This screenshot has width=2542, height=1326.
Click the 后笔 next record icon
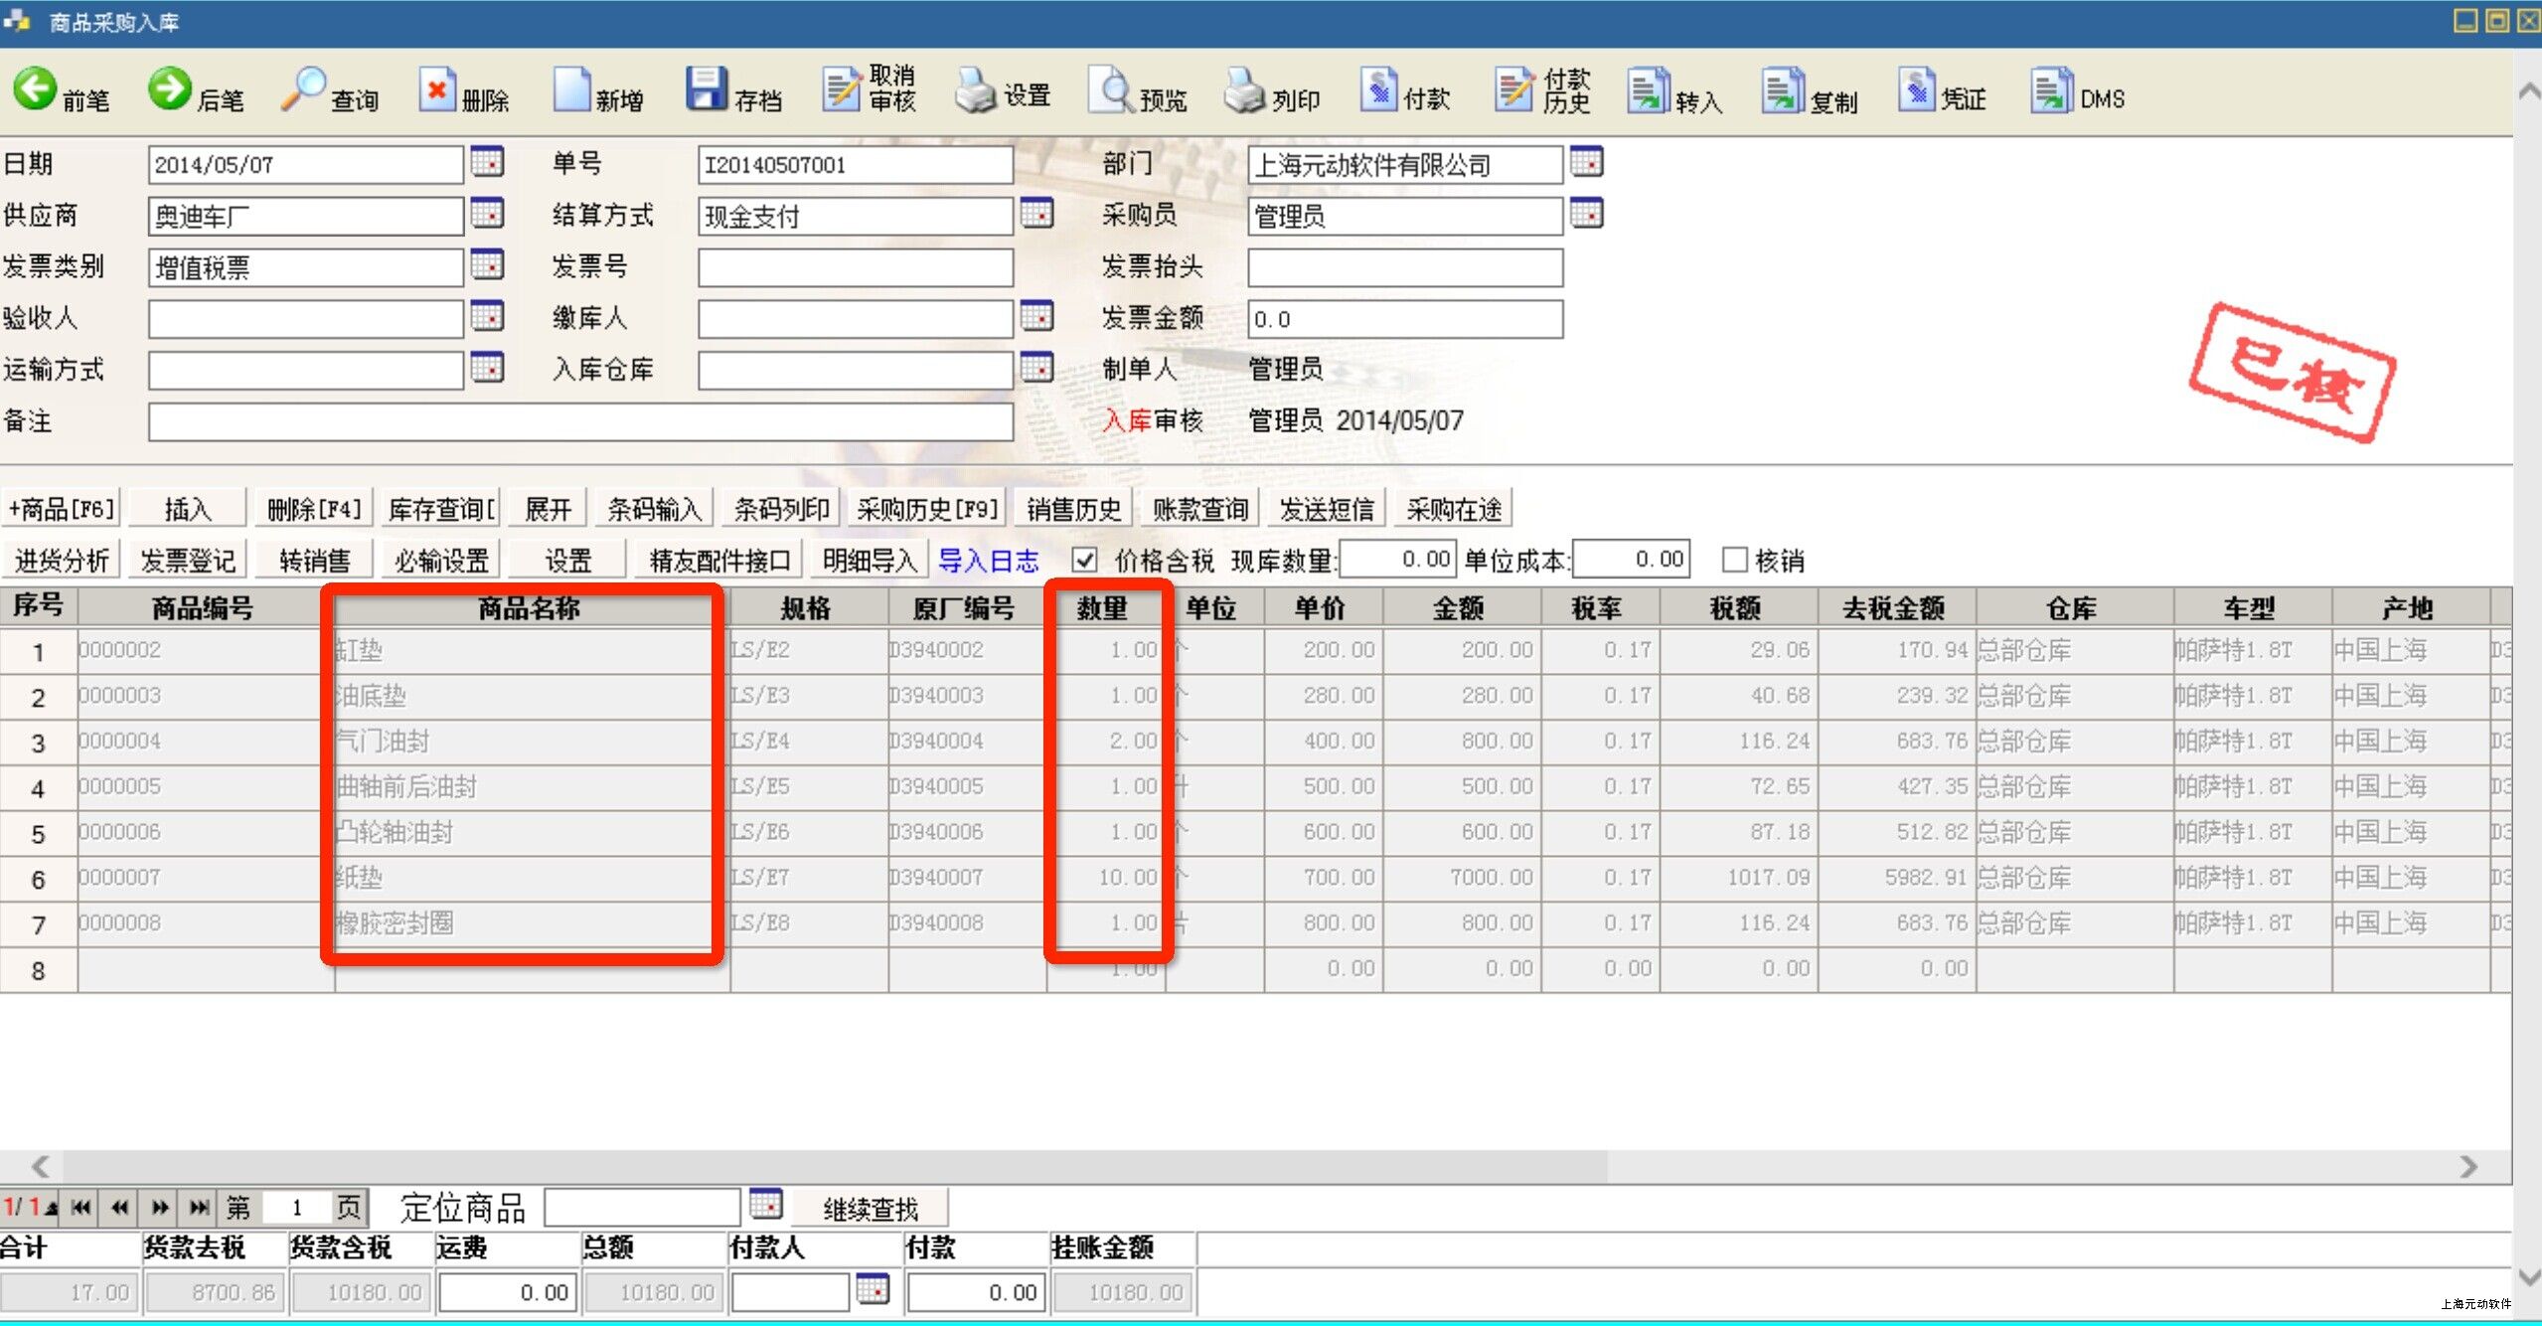(170, 89)
